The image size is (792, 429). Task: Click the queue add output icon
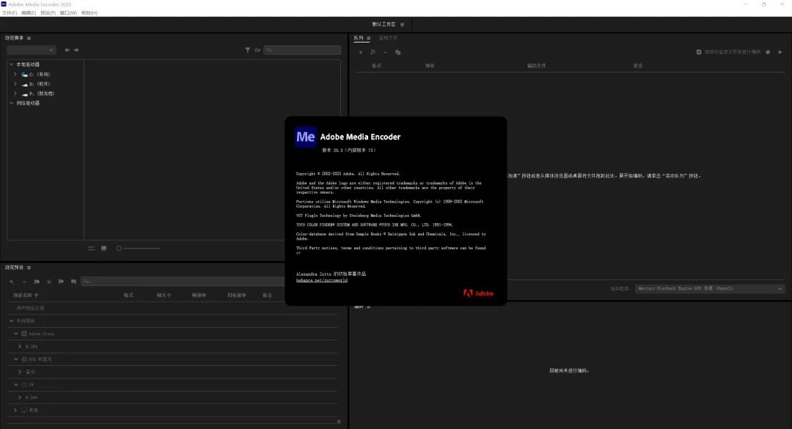(373, 52)
